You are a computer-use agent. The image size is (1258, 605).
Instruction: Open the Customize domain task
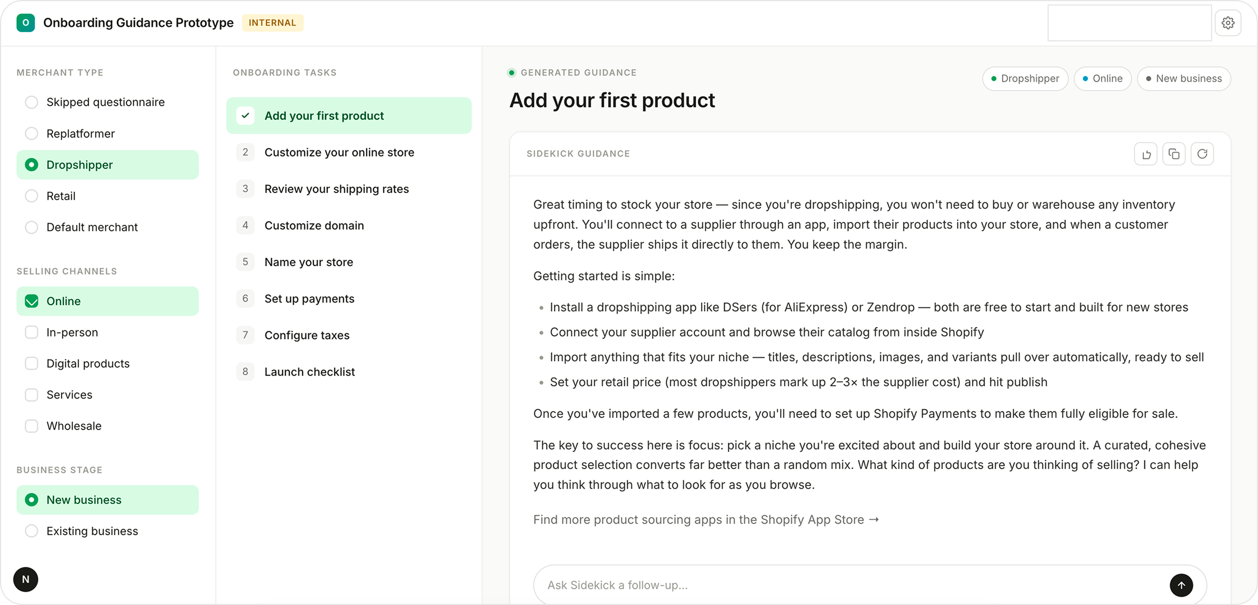point(349,226)
